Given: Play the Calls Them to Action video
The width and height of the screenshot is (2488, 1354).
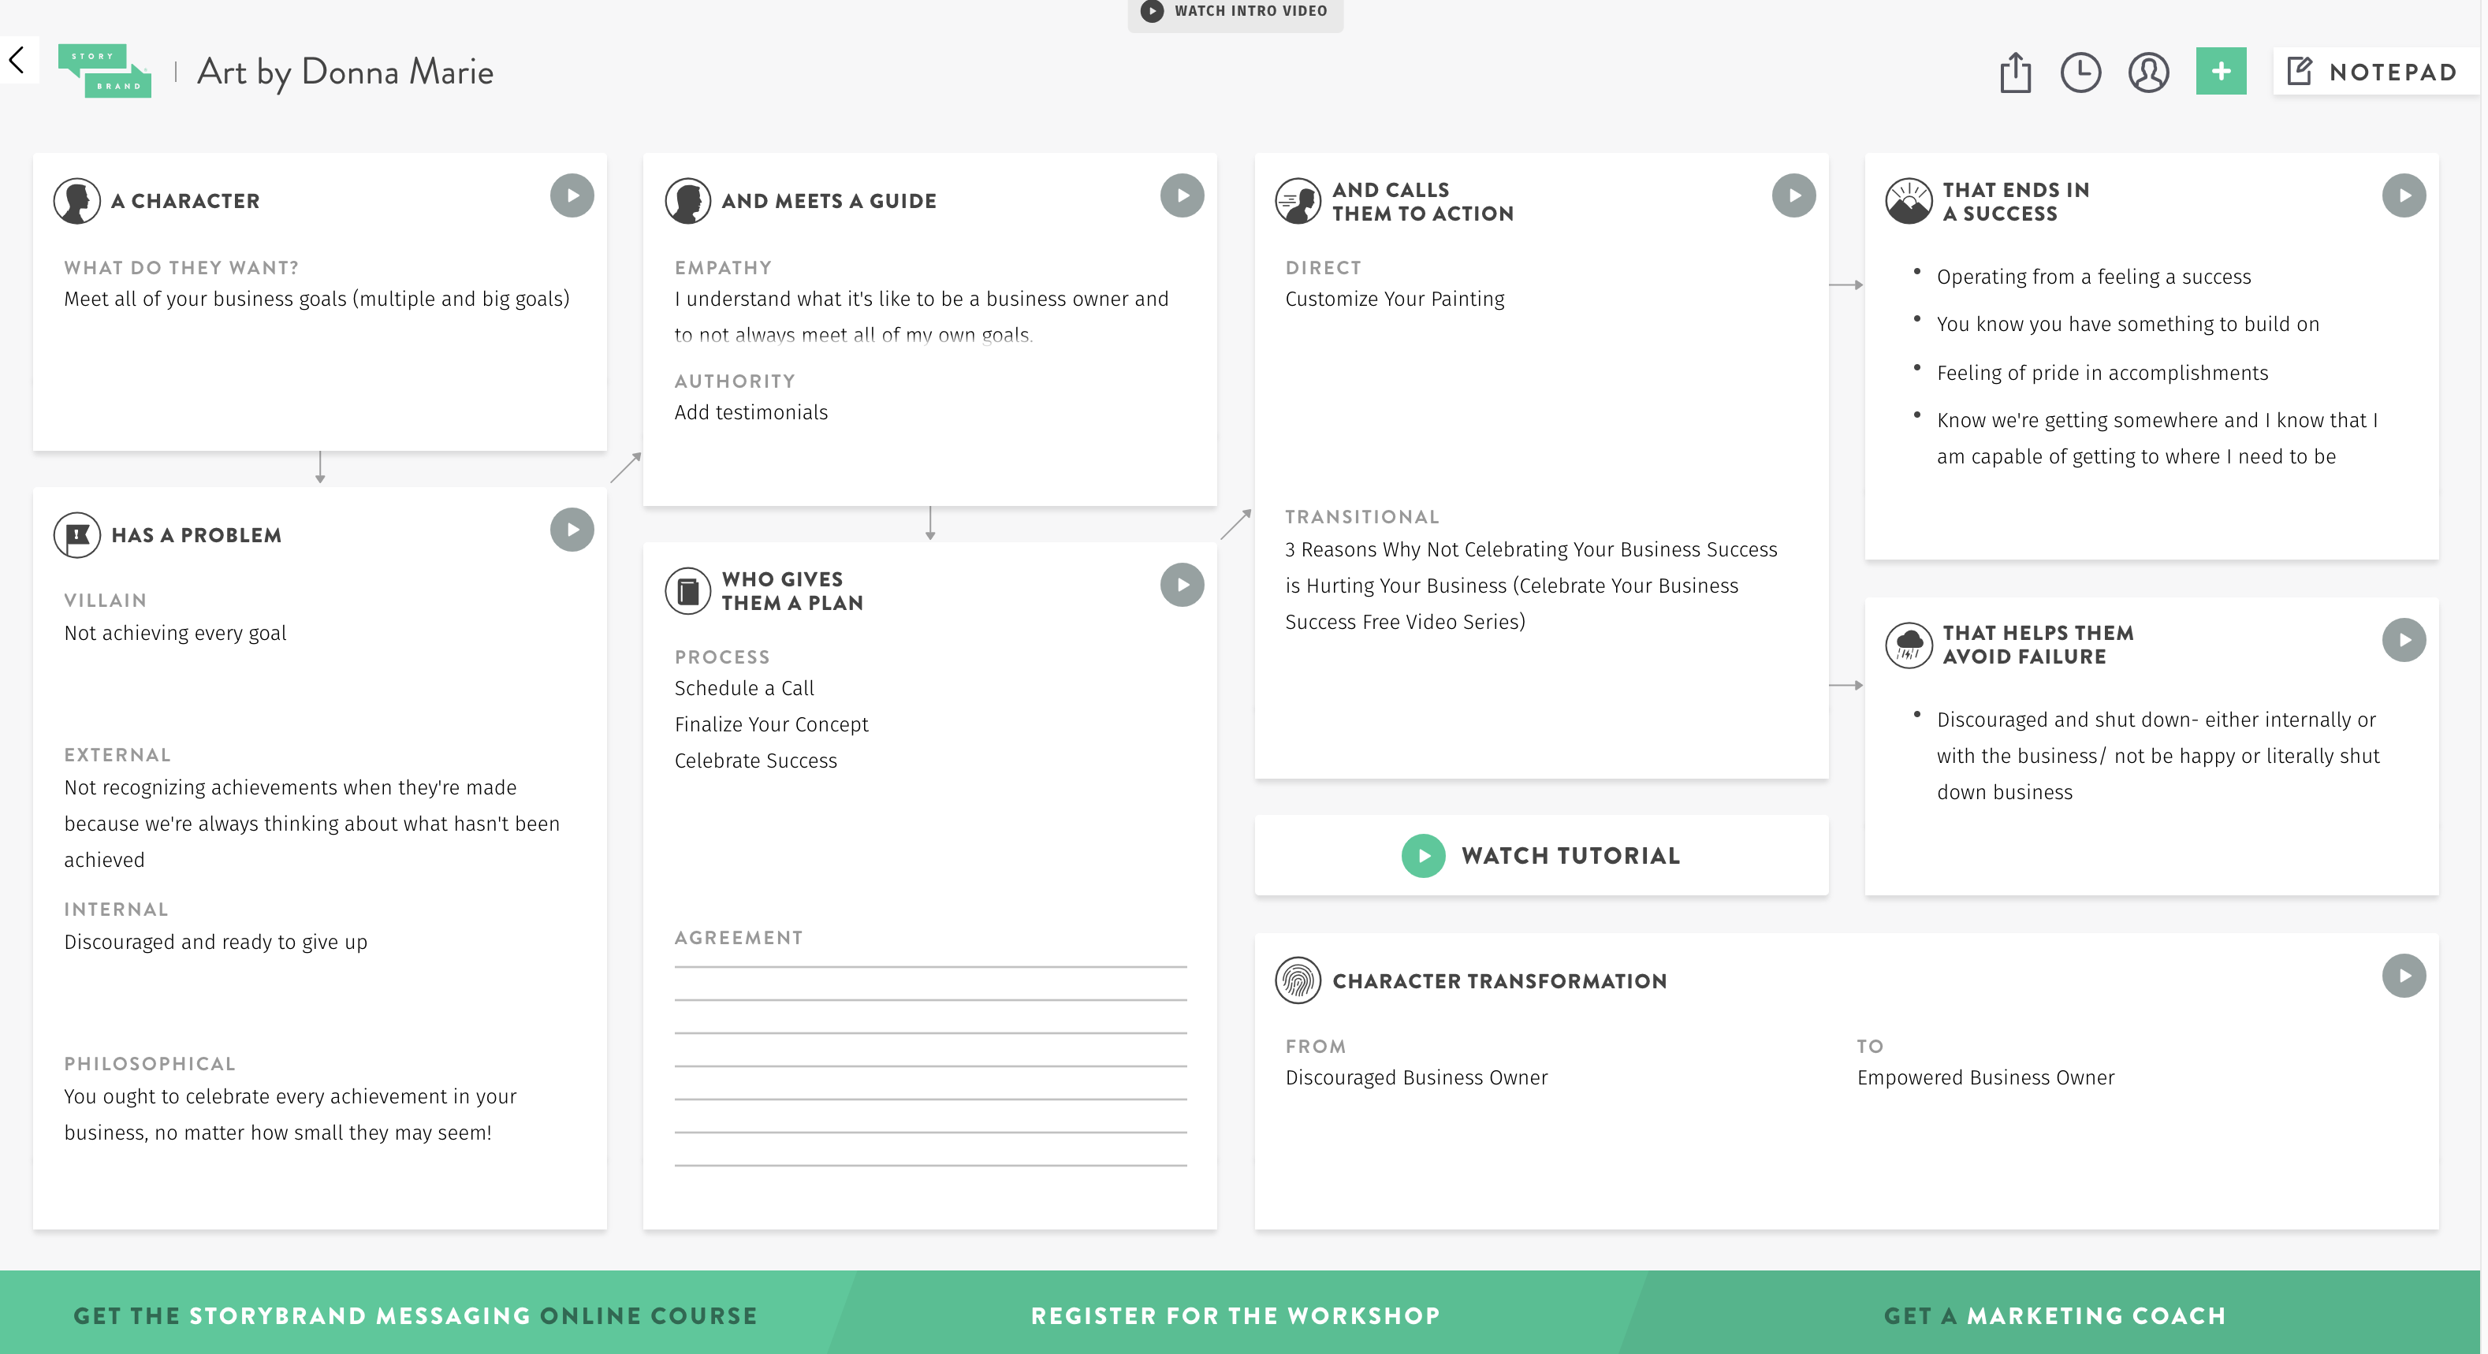Looking at the screenshot, I should click(1793, 195).
